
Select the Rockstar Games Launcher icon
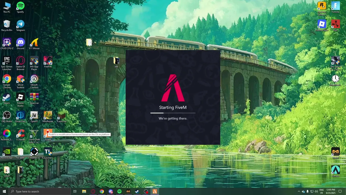322,9
